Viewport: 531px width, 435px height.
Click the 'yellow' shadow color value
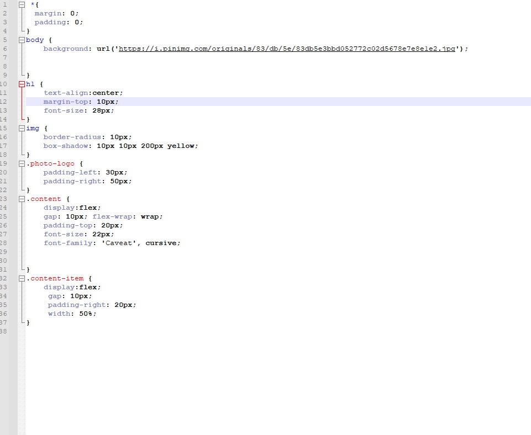coord(181,146)
